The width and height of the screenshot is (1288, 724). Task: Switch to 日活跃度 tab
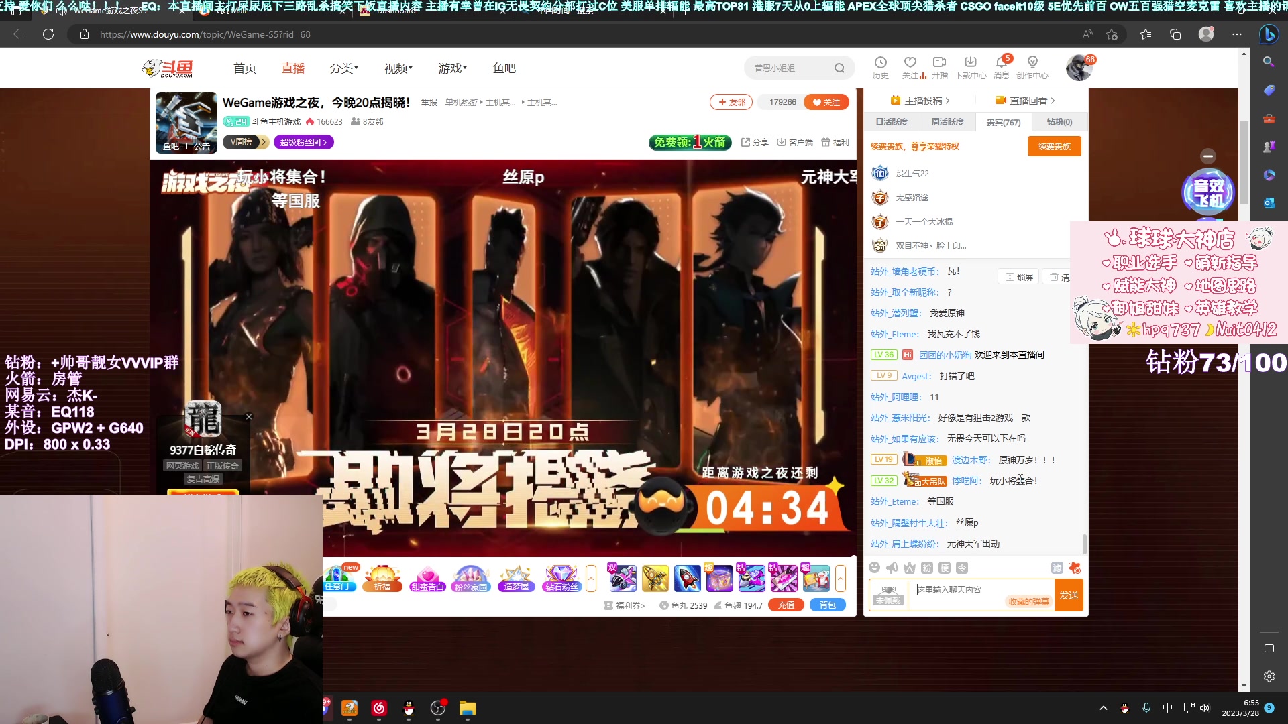892,122
